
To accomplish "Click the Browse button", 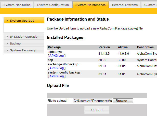I will coord(123,101).
